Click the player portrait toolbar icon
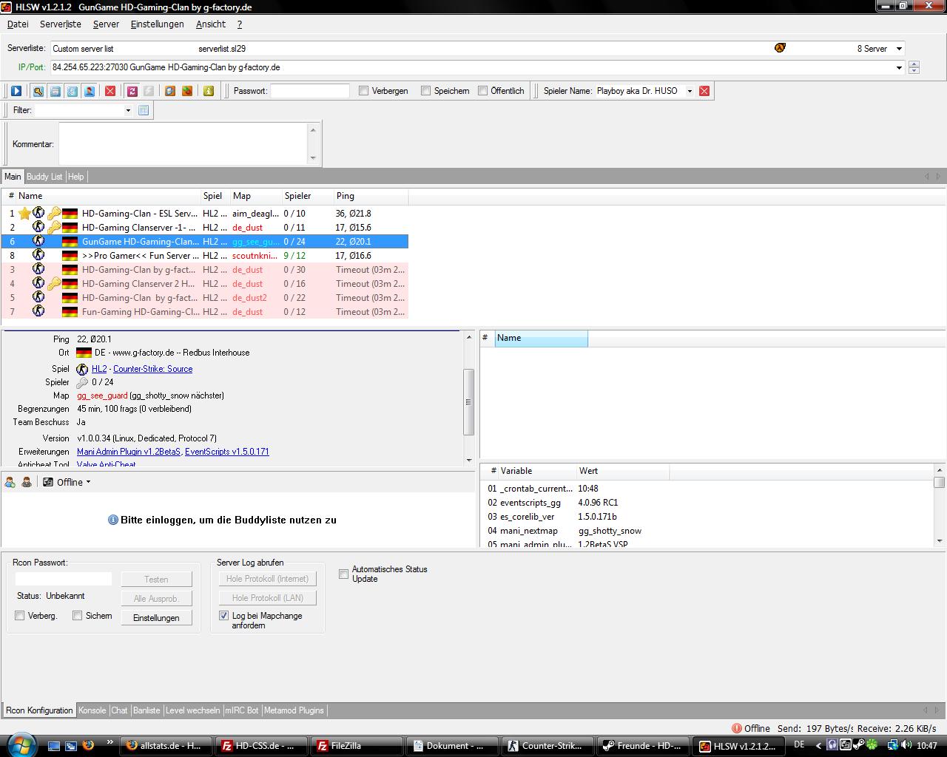This screenshot has height=757, width=947. 90,91
